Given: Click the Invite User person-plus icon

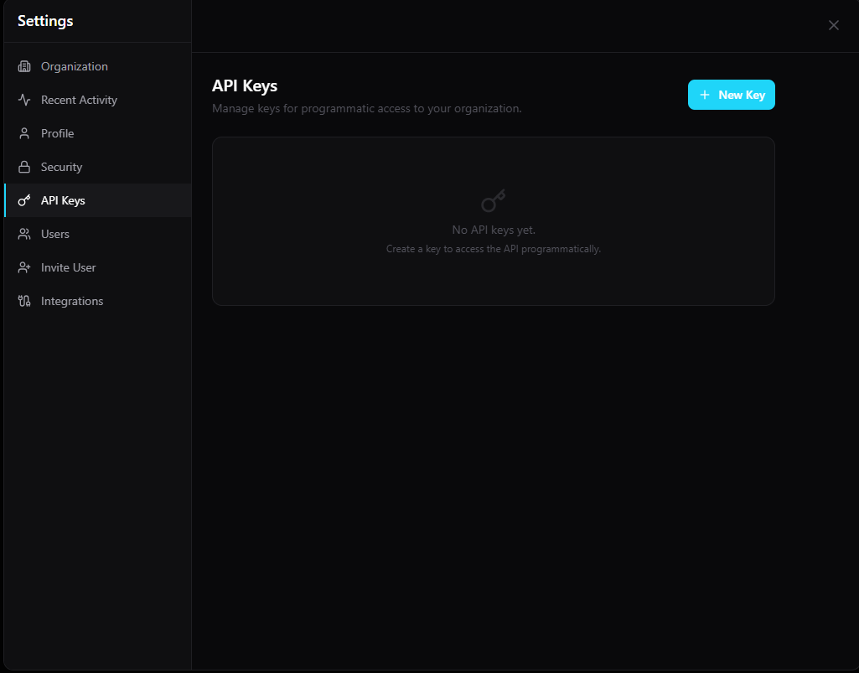Looking at the screenshot, I should pyautogui.click(x=26, y=267).
